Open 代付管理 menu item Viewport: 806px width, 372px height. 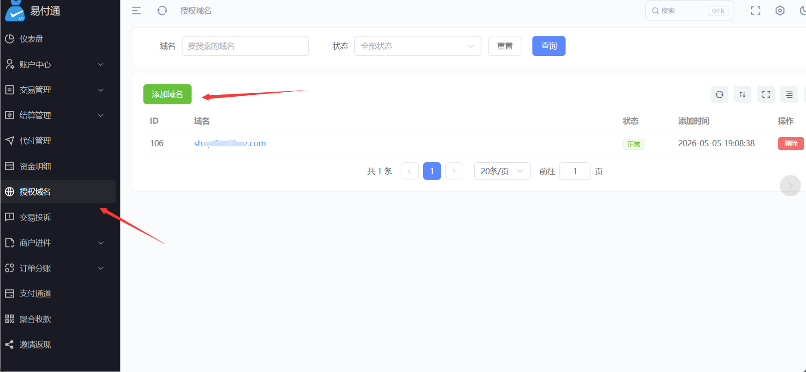[58, 141]
